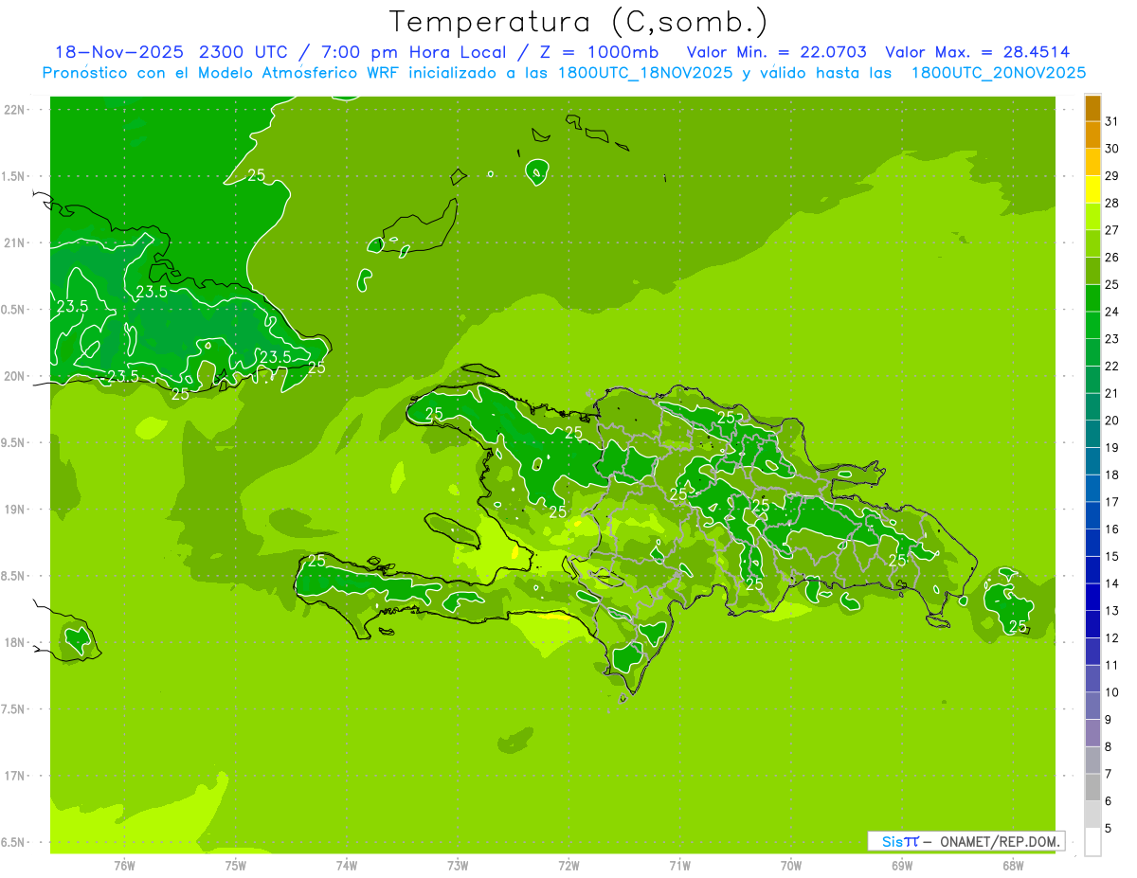
Task: Click the "1800UTC_20NOV2025" valid-until time text
Action: tap(998, 73)
